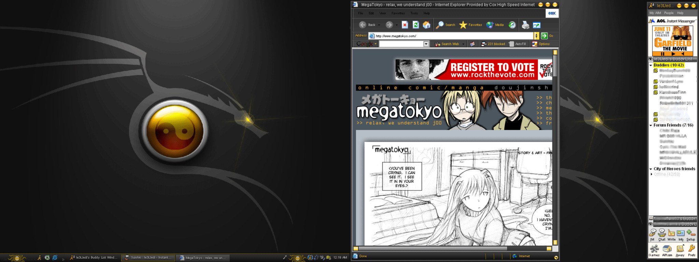
Task: Open the Tools menu in Internet Explorer
Action: pyautogui.click(x=414, y=13)
